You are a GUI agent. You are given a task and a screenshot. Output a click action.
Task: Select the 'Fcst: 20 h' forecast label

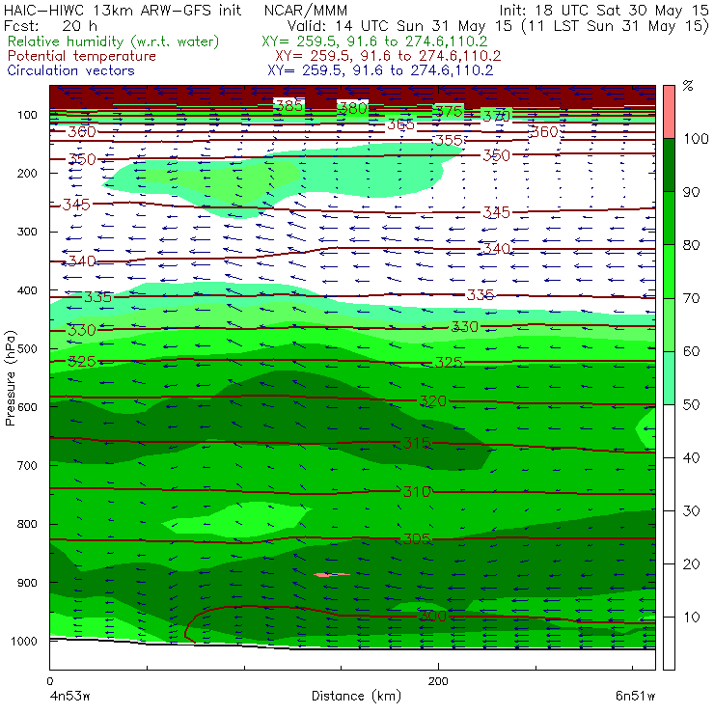pyautogui.click(x=50, y=26)
